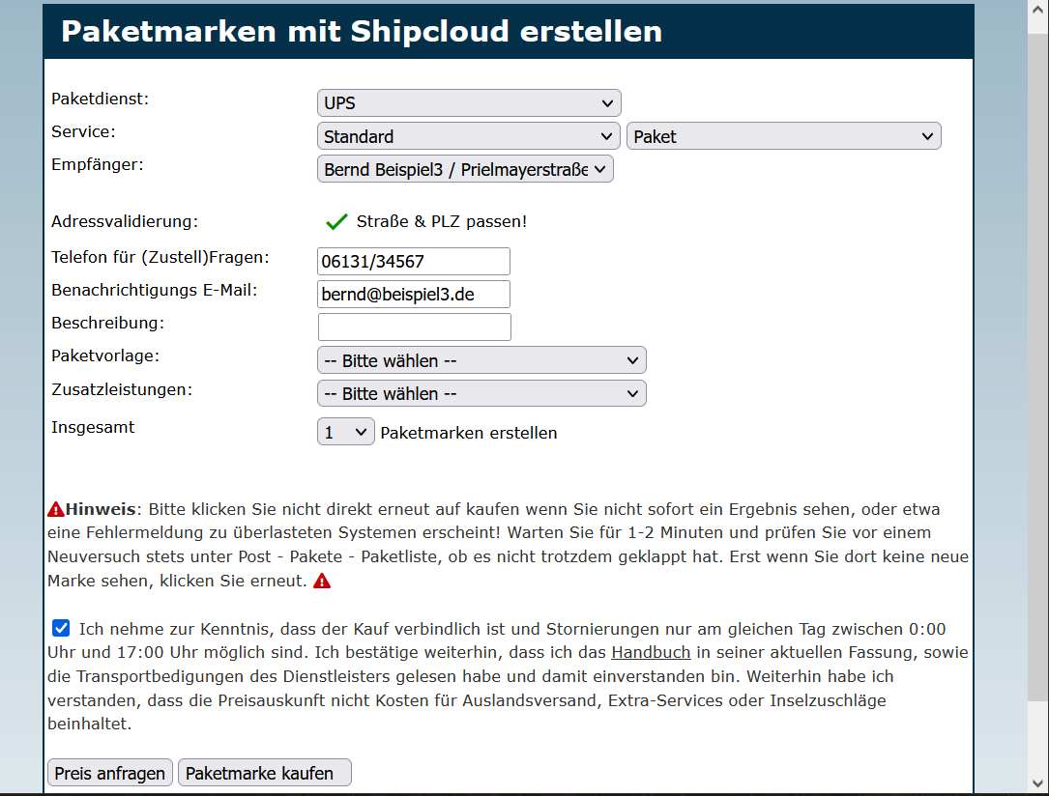Click the 'Paketmarke kaufen' button

[x=264, y=773]
